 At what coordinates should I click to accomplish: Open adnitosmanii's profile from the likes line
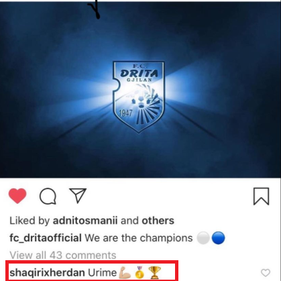[x=85, y=221]
